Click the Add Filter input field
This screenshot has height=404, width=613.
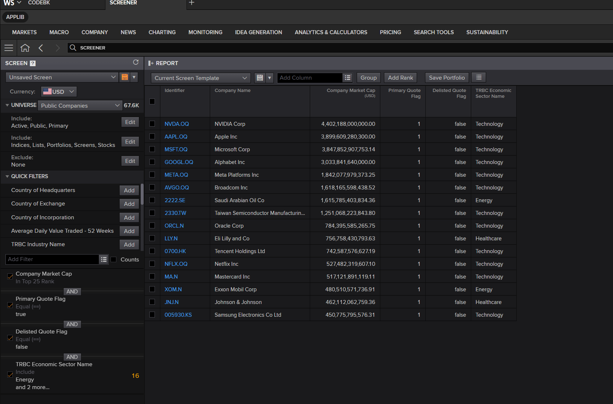(52, 259)
